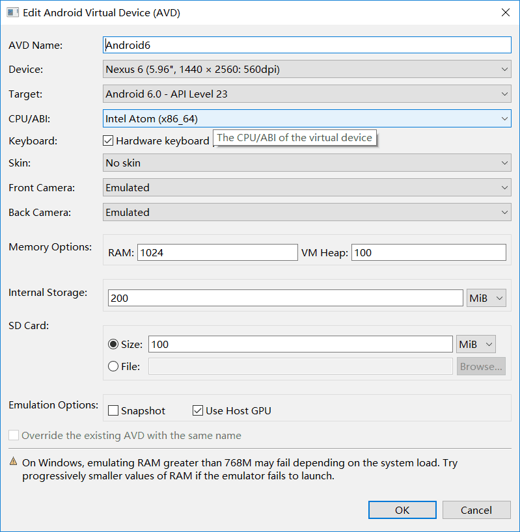520x532 pixels.
Task: Click the Emulation Options label
Action: pos(53,405)
